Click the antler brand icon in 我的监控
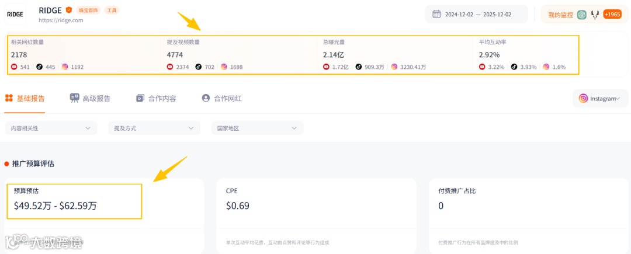631x254 pixels. pyautogui.click(x=595, y=15)
